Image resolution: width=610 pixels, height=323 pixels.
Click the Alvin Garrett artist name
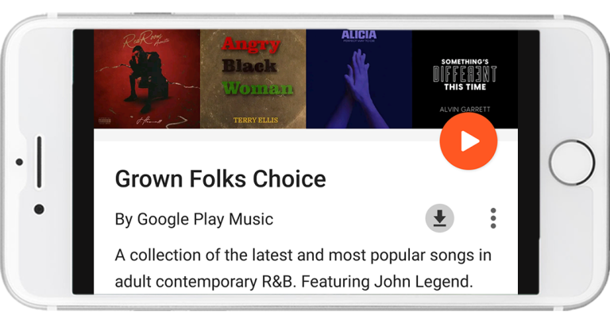coord(465,110)
